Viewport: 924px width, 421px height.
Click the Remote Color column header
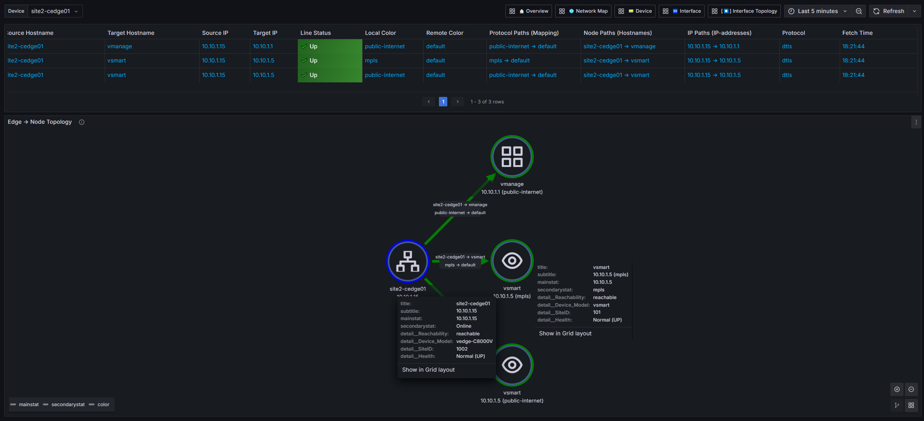(445, 33)
